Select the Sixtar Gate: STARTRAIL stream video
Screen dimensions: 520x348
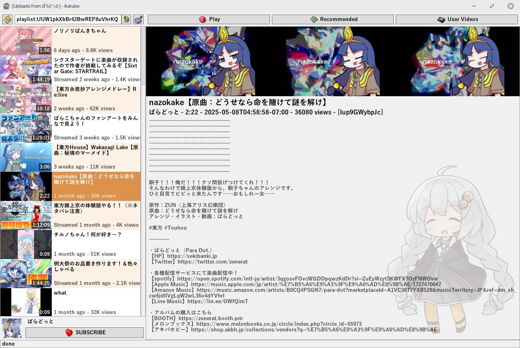click(x=70, y=70)
